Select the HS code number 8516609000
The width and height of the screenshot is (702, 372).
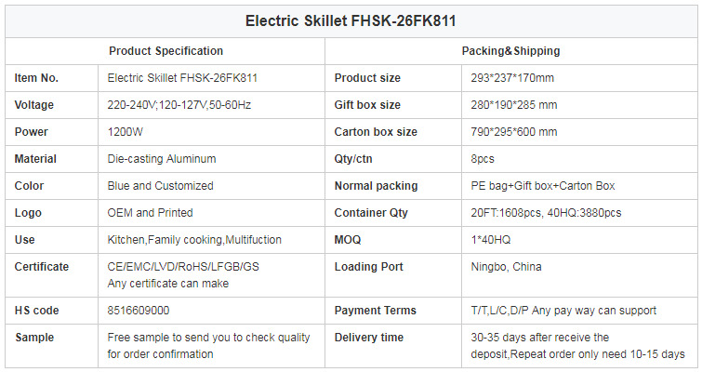point(139,311)
